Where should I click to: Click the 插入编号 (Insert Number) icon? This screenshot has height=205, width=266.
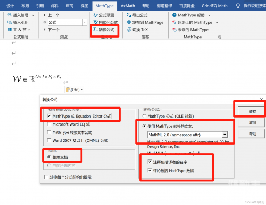tap(10, 15)
